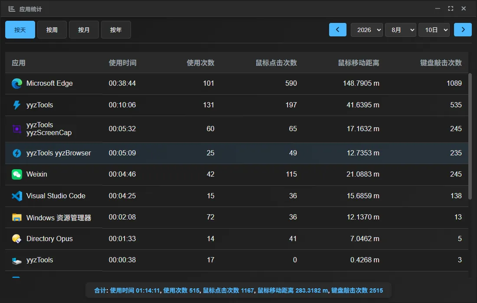The width and height of the screenshot is (477, 303).
Task: Open the 8月 month dropdown
Action: pos(400,30)
